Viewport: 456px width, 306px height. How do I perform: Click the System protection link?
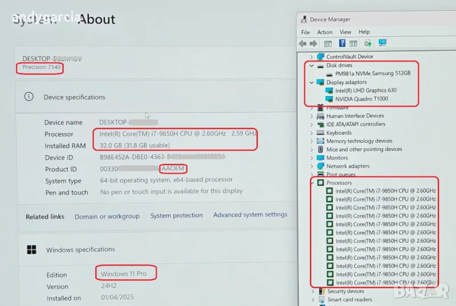(x=176, y=215)
